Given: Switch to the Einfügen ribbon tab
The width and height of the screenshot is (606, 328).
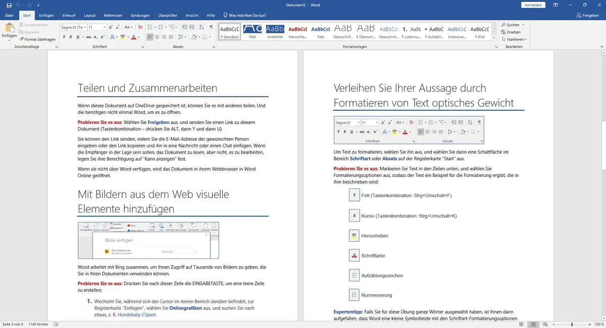Looking at the screenshot, I should tap(46, 16).
